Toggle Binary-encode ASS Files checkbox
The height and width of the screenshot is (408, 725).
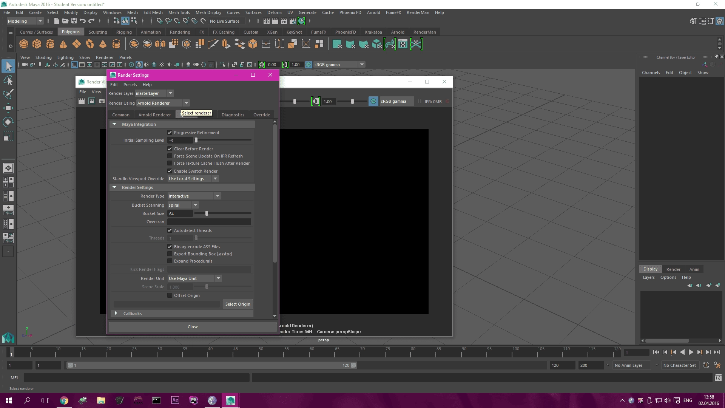click(x=170, y=247)
